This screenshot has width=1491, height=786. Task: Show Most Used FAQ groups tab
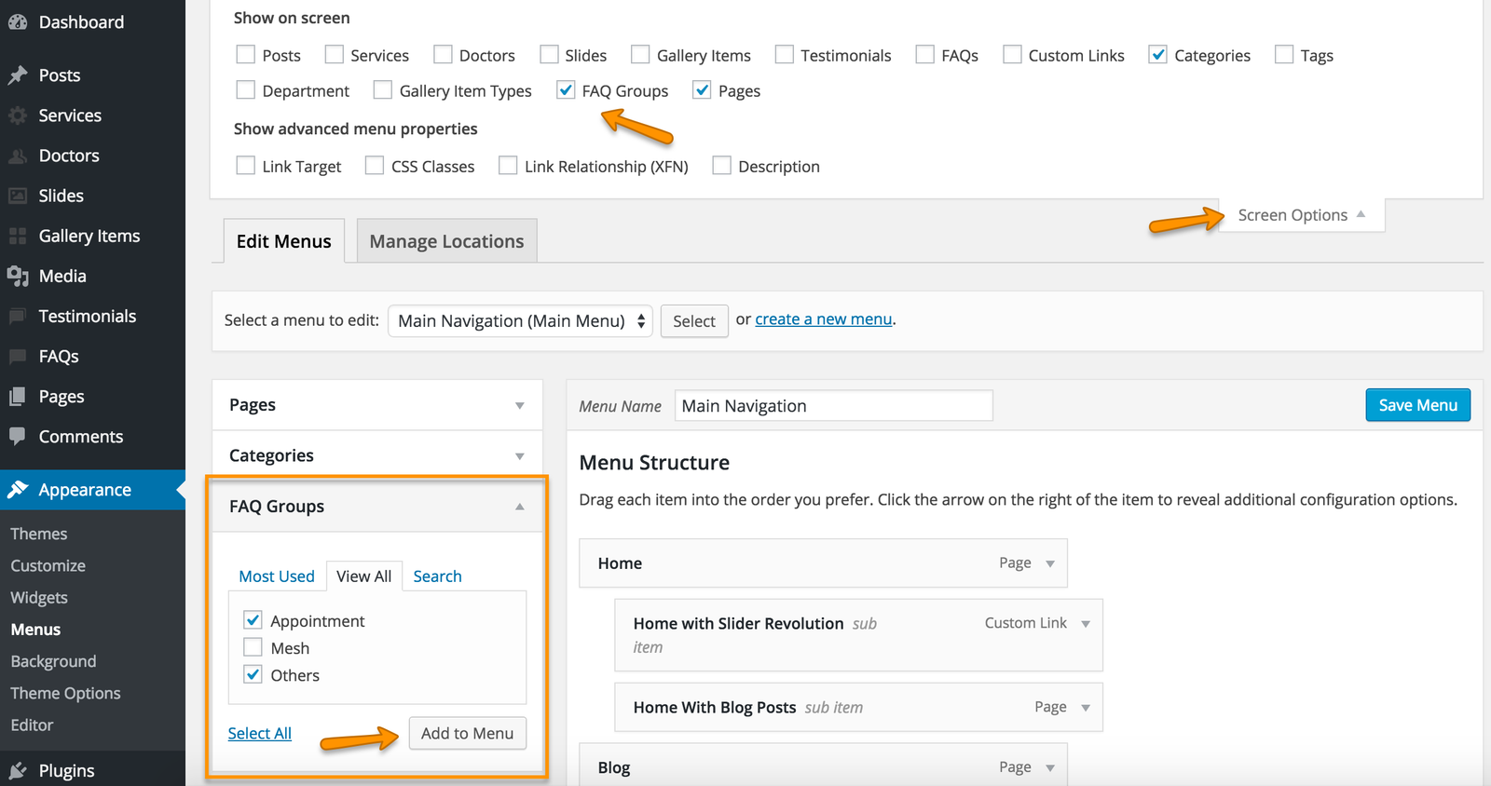[277, 576]
